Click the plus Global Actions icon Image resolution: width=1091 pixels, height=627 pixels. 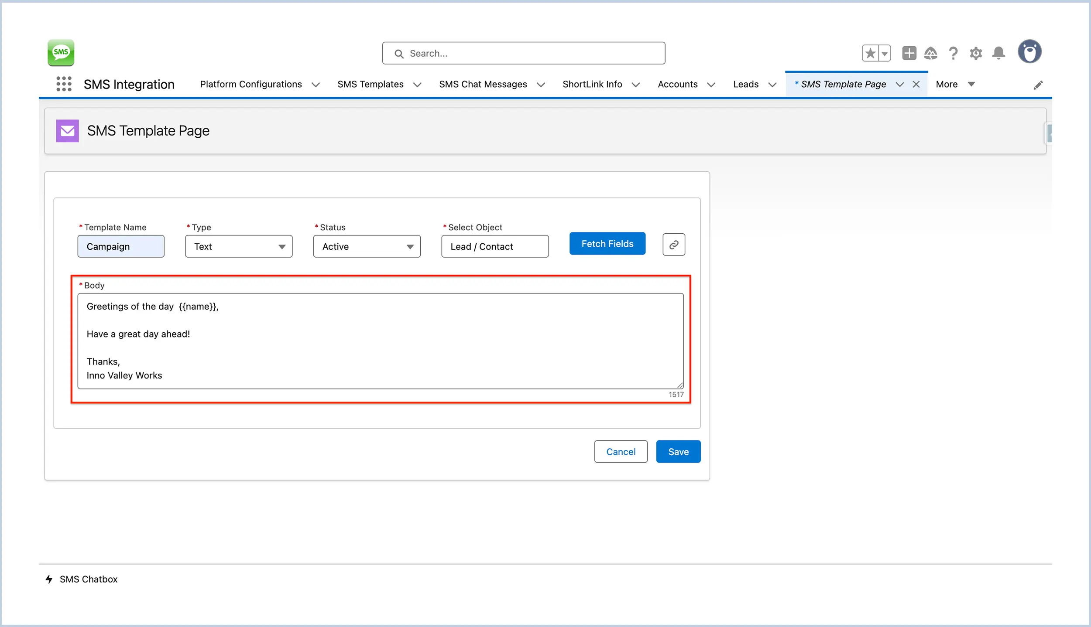909,53
